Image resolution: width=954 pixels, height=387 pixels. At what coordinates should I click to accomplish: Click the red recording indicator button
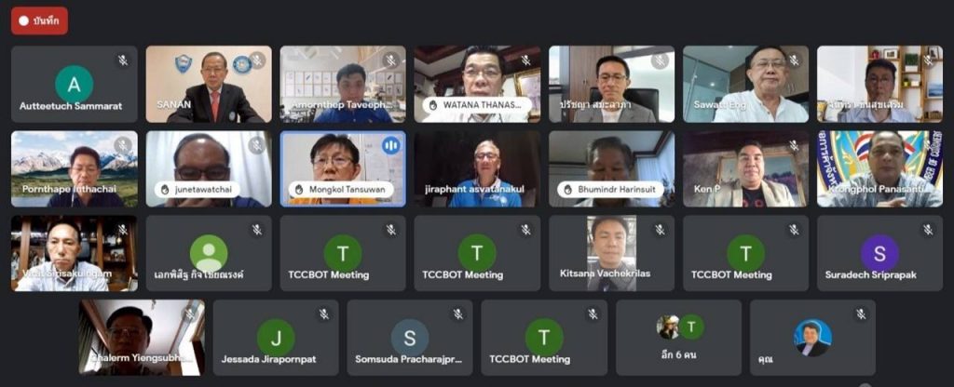tap(39, 20)
